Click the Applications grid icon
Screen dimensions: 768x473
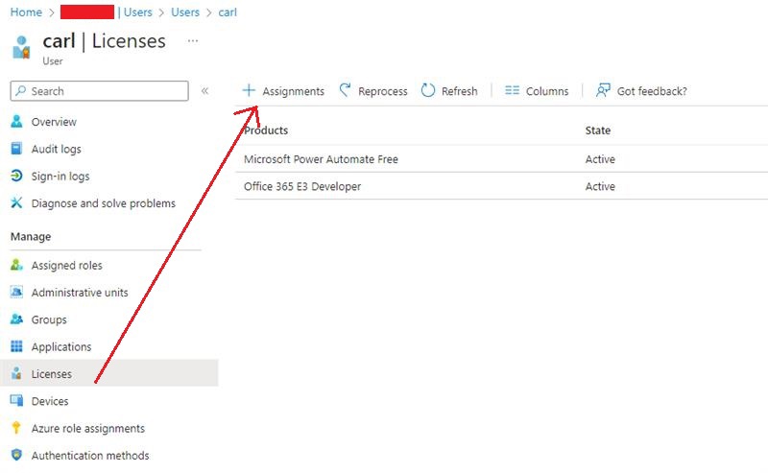[16, 346]
